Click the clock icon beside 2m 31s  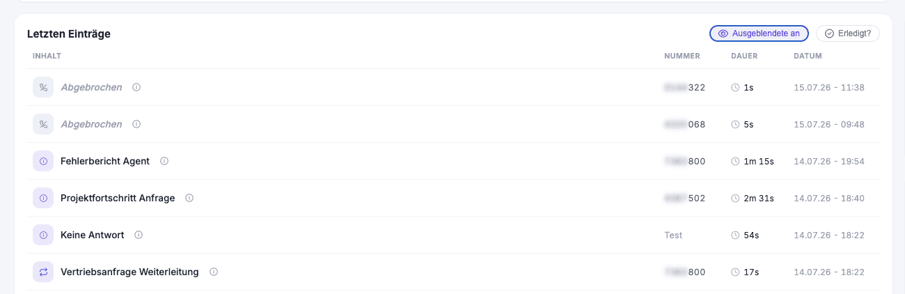point(735,198)
